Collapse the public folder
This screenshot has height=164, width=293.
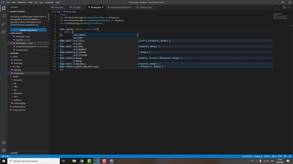[15, 56]
